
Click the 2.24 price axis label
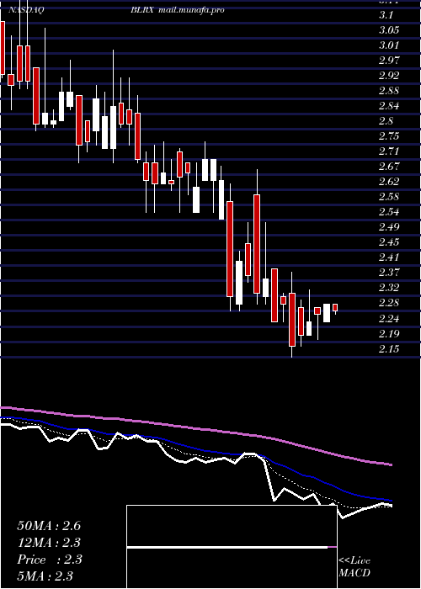click(389, 319)
